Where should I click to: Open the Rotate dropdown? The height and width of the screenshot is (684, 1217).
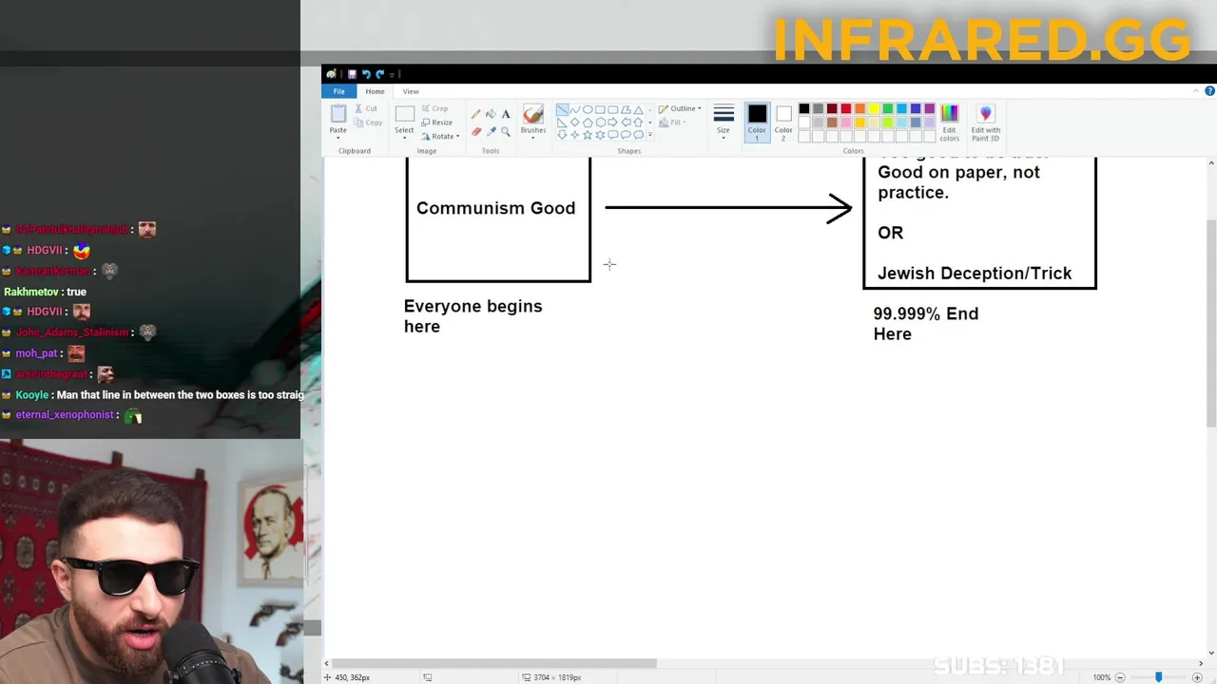[445, 136]
